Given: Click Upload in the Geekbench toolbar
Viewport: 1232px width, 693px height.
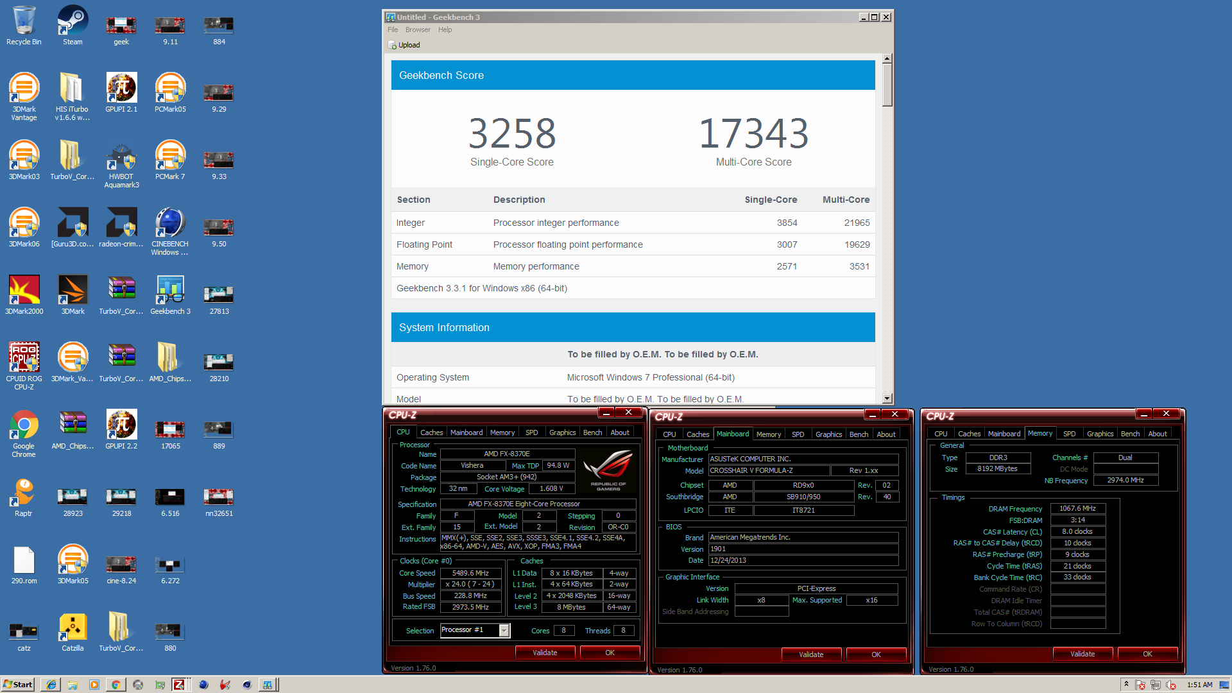Looking at the screenshot, I should point(404,45).
